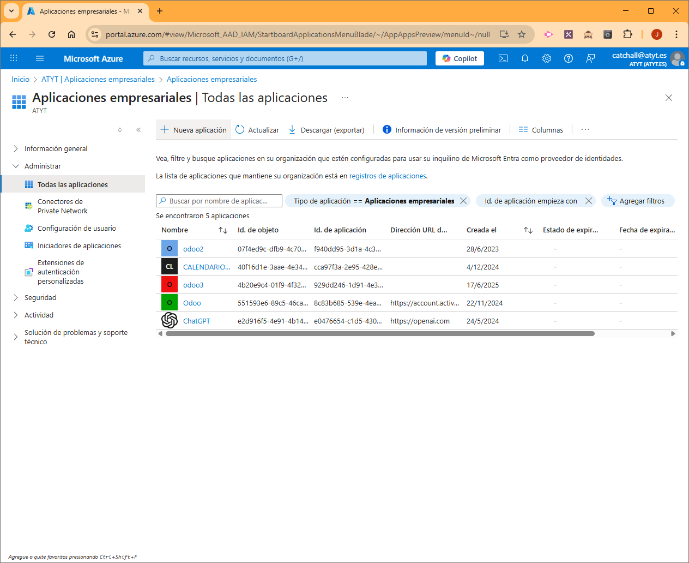Click the up-down expand arrows in the side menu
Viewport: 689px width, 563px height.
(x=120, y=130)
